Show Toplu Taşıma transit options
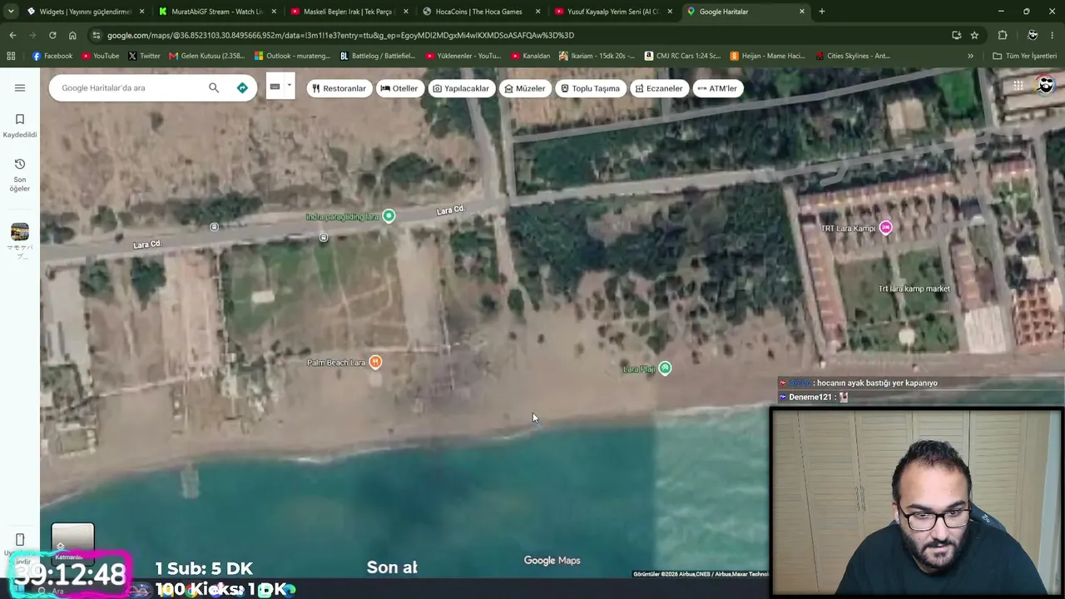The width and height of the screenshot is (1065, 599). click(590, 88)
